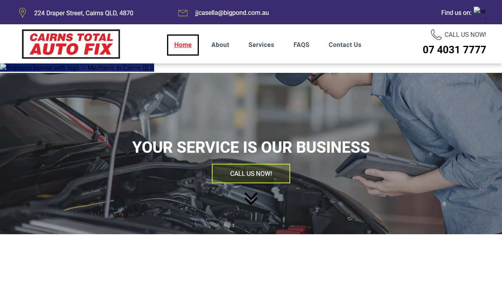Open the Services menu item

point(261,45)
